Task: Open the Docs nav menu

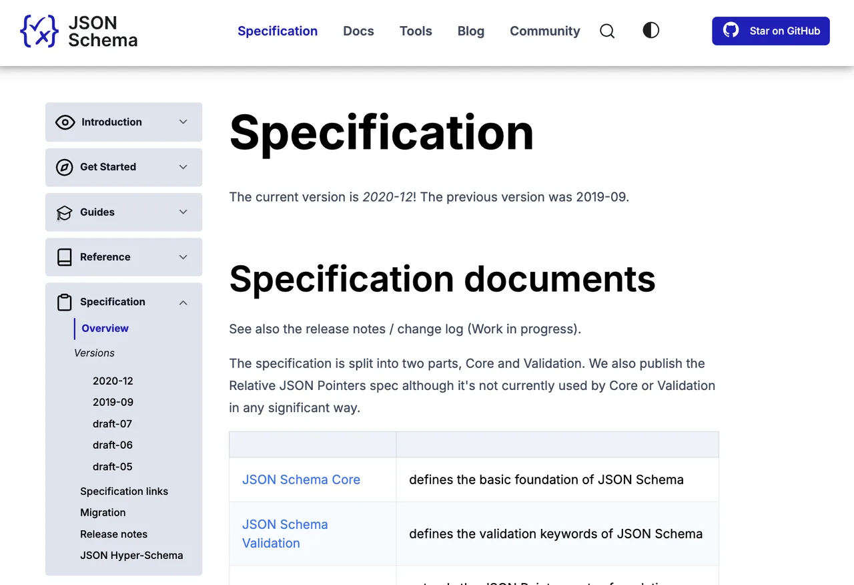Action: tap(358, 31)
